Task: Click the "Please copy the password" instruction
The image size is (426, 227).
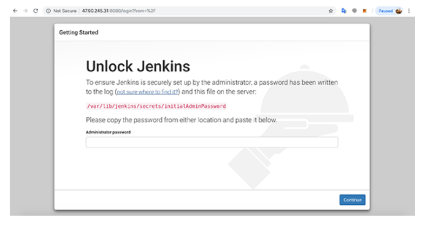Action: [x=181, y=119]
